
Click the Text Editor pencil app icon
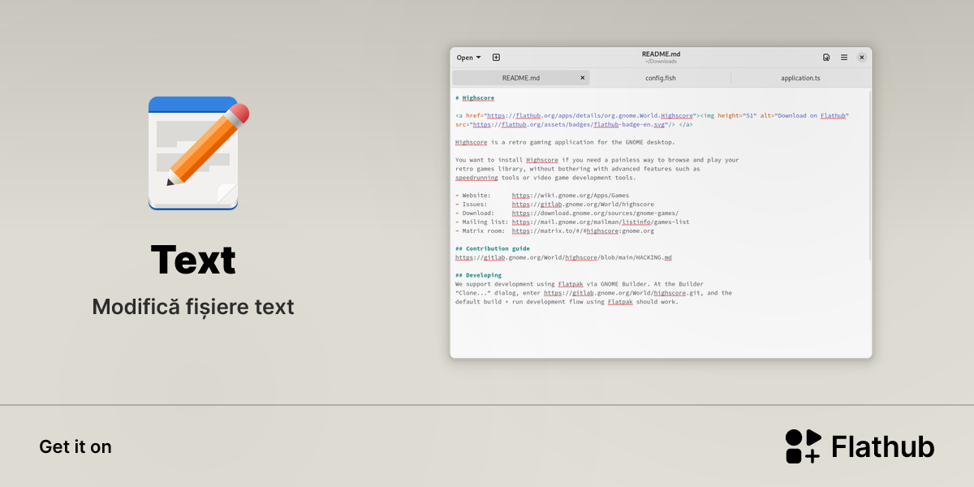tap(198, 153)
